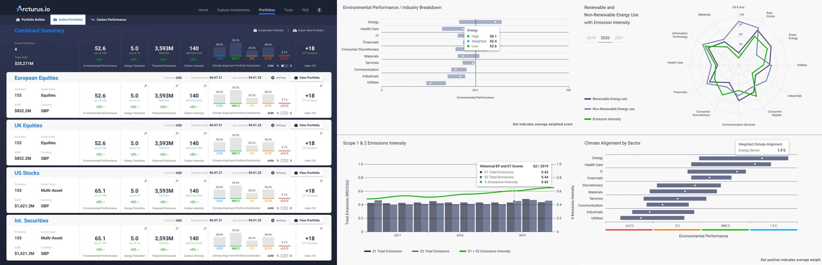
Task: Click the Arcturus.io logo
Action: 33,9
